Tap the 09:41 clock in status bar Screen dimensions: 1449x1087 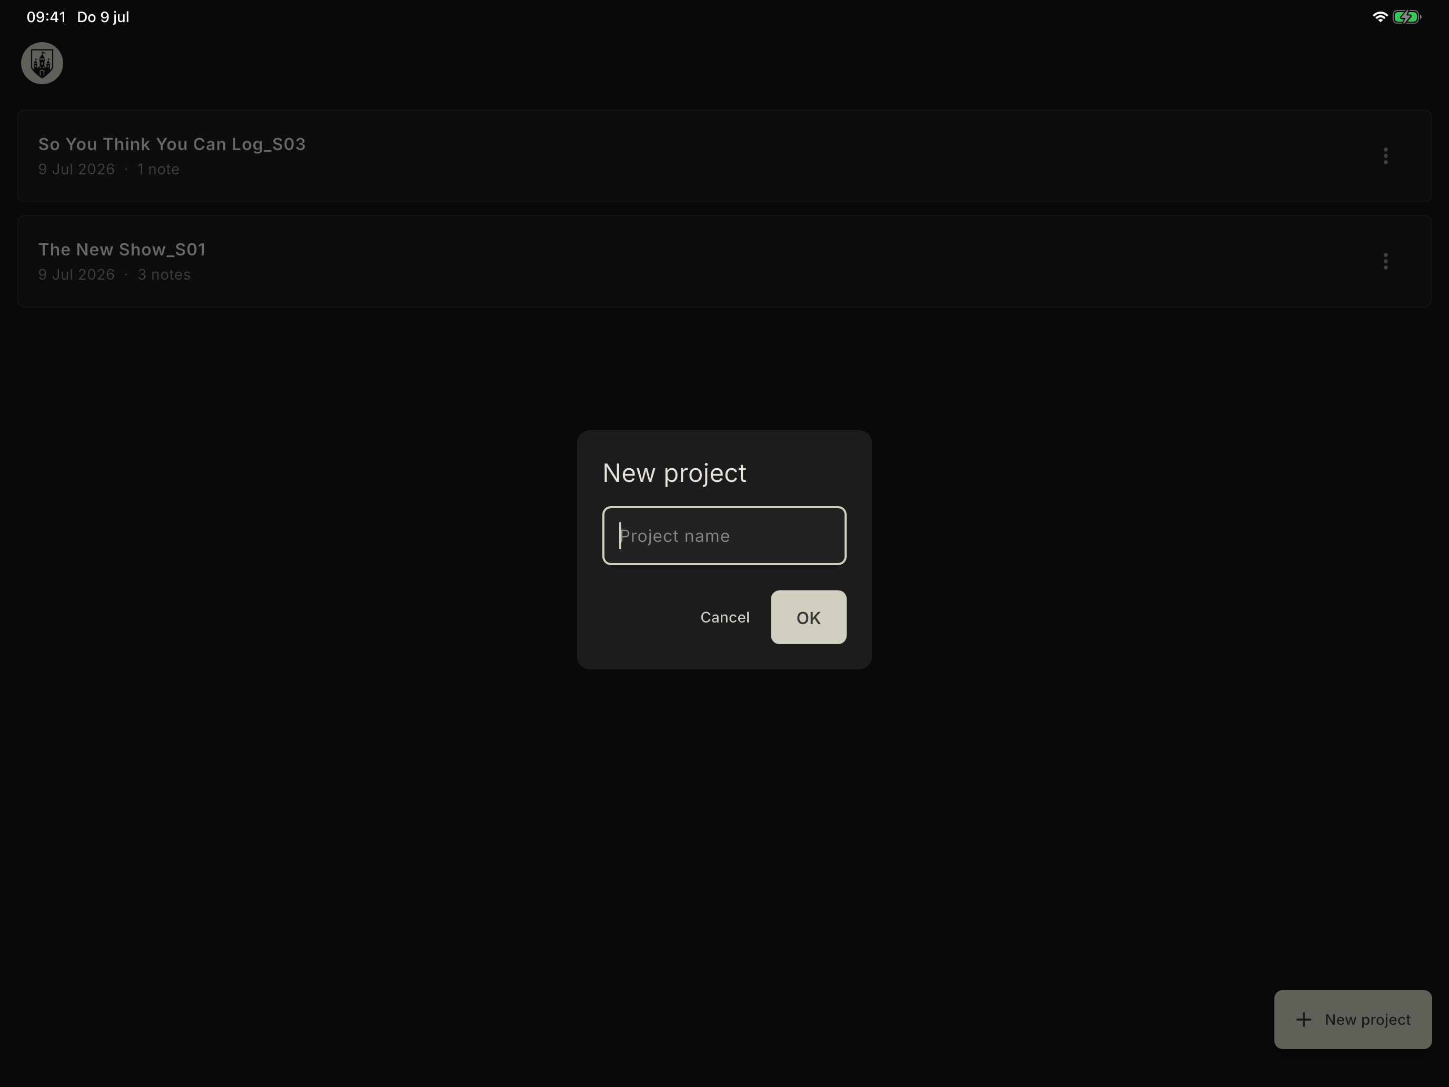[x=46, y=17]
